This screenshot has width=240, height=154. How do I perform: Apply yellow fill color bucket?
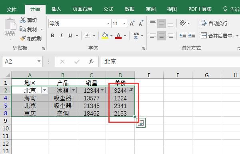point(105,36)
